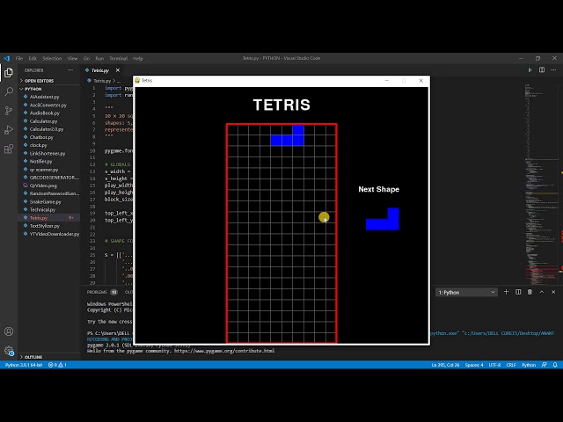Open the Accounts icon in activity bar
The image size is (563, 422).
9,331
